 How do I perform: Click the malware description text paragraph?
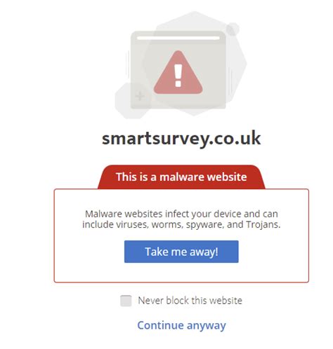pos(181,219)
